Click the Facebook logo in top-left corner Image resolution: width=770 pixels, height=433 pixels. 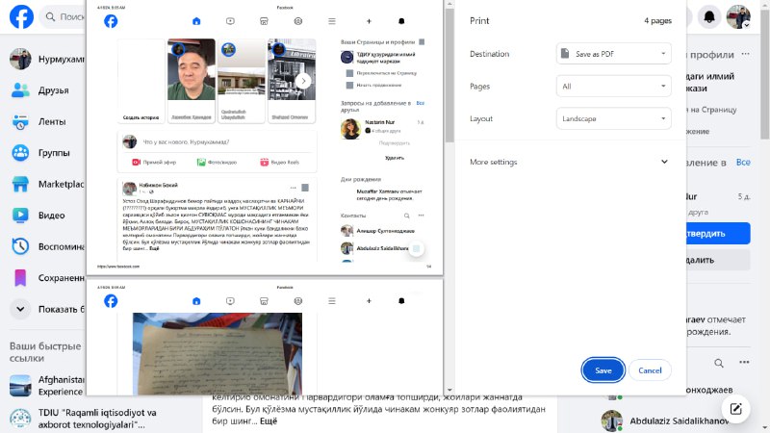pyautogui.click(x=21, y=16)
